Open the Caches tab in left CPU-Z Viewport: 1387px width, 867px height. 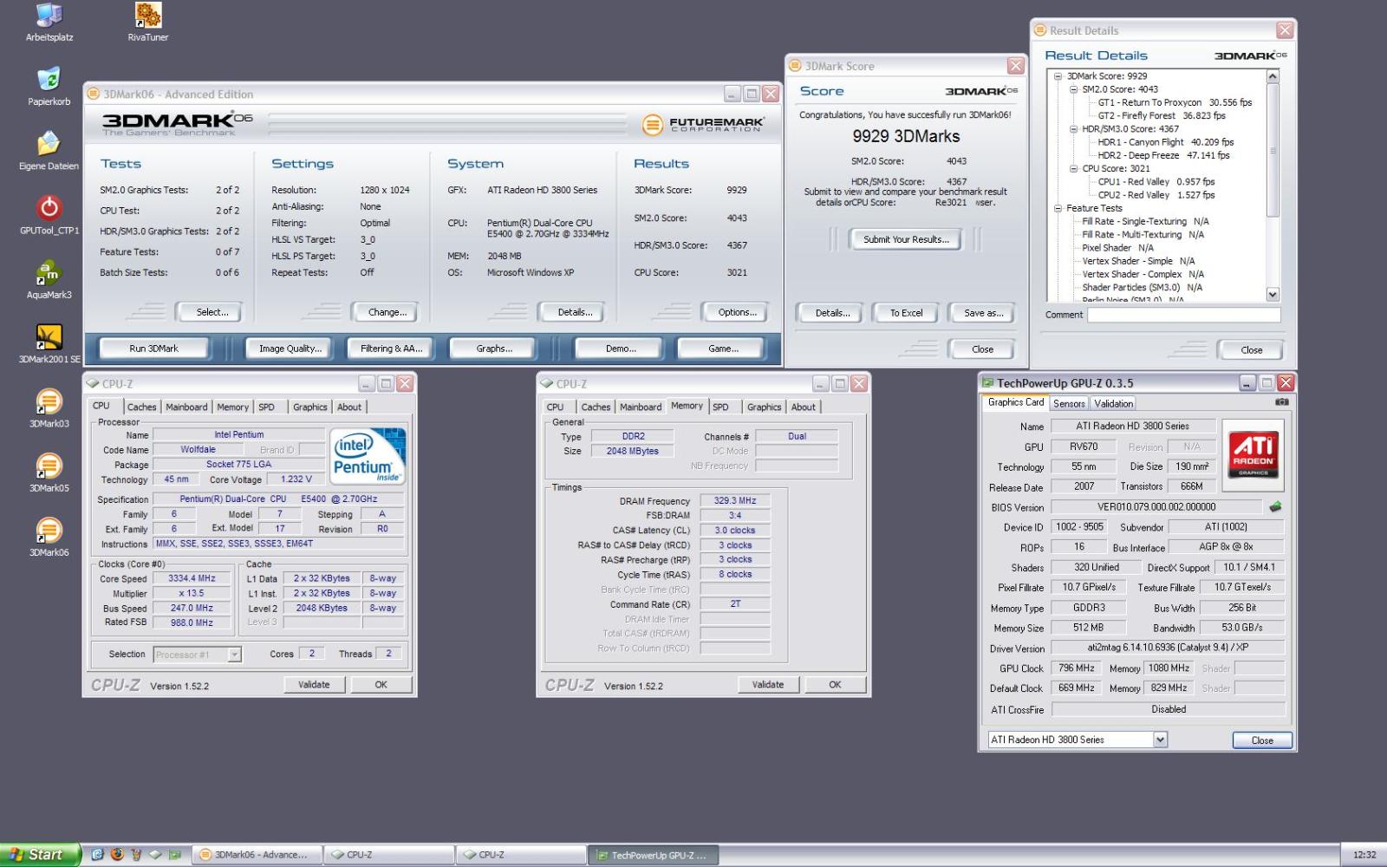[141, 407]
